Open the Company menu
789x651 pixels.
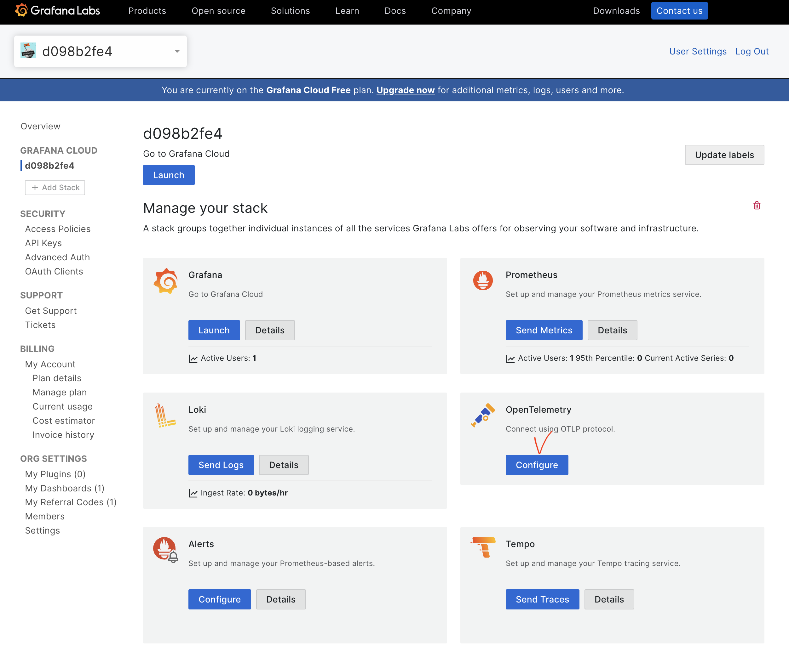[x=451, y=11]
